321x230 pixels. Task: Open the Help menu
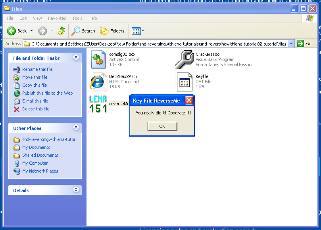[x=92, y=18]
